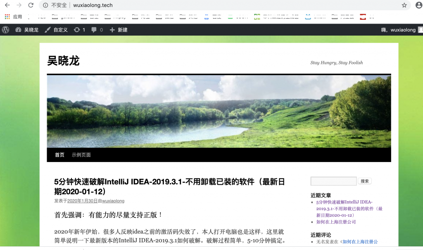Click the 搜索 search button
Screen dimensions: 423x250
[x=365, y=181]
